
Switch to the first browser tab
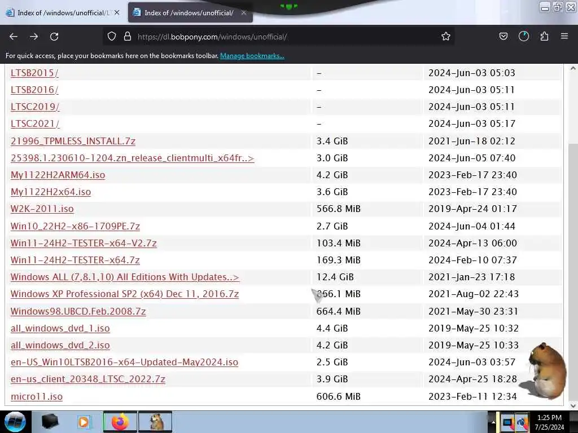63,12
